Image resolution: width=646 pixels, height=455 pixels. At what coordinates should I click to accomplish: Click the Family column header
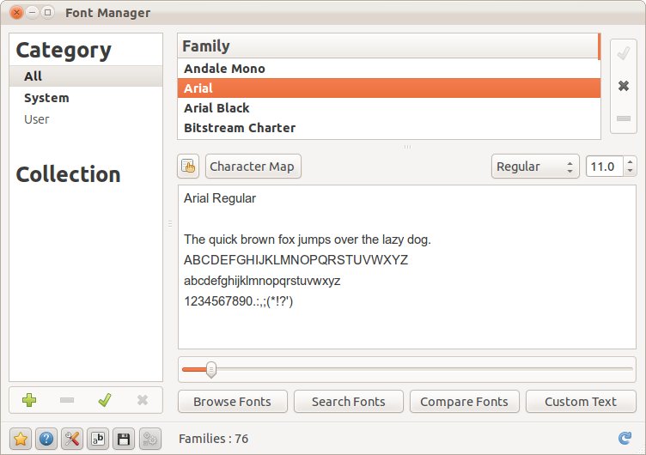(388, 45)
